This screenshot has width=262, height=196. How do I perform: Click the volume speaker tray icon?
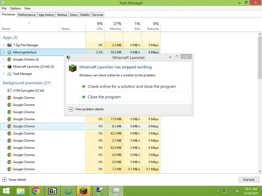tap(238, 191)
